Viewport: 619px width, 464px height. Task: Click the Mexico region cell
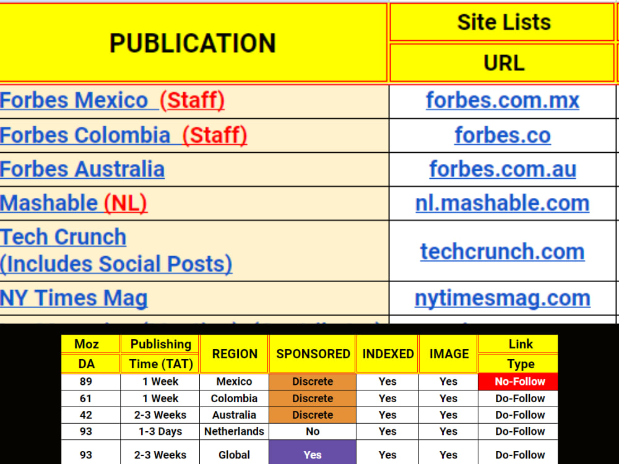234,382
